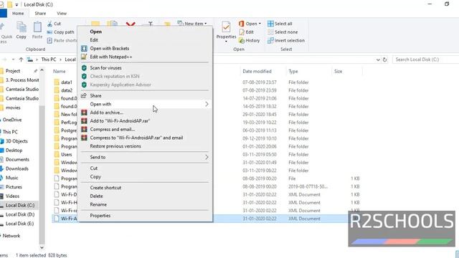Click the data1 folder icon
459x258 pixels.
tap(57, 82)
